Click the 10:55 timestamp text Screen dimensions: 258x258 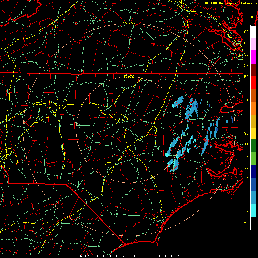point(177,256)
